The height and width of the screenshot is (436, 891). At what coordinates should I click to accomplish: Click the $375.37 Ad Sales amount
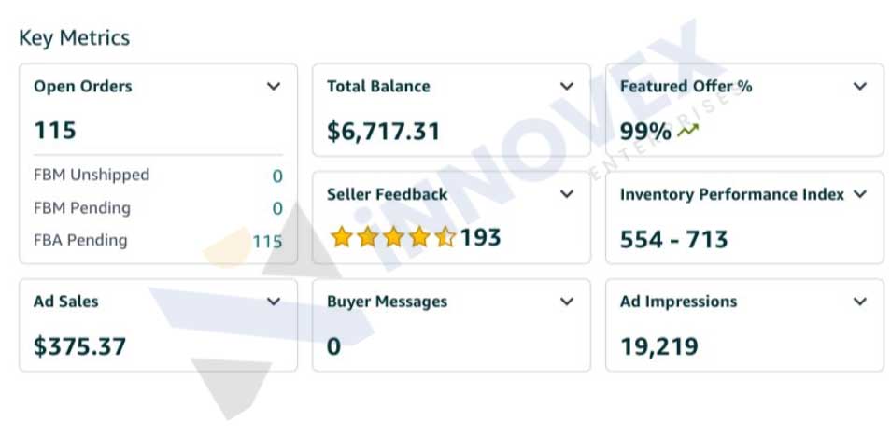[x=79, y=347]
